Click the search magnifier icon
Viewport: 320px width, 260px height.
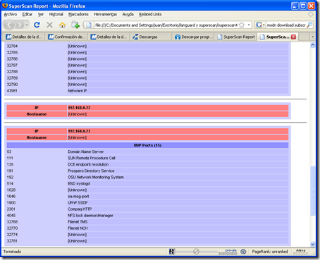(309, 25)
